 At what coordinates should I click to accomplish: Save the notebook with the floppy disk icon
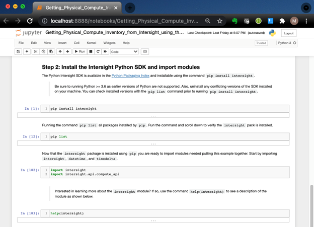tap(19, 51)
